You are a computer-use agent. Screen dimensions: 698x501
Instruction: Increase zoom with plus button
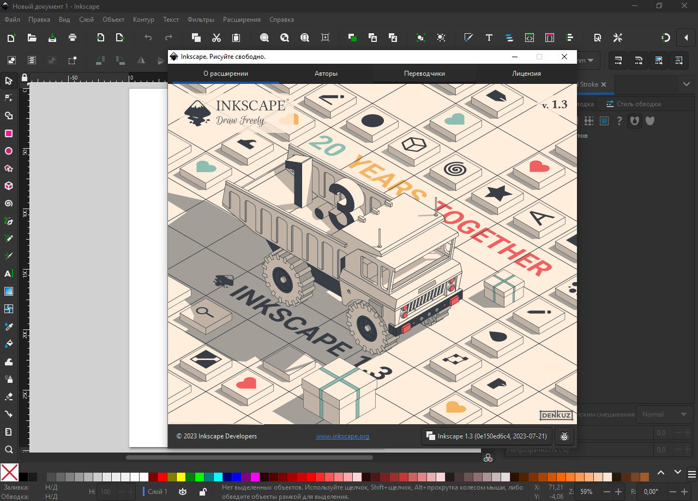[618, 492]
